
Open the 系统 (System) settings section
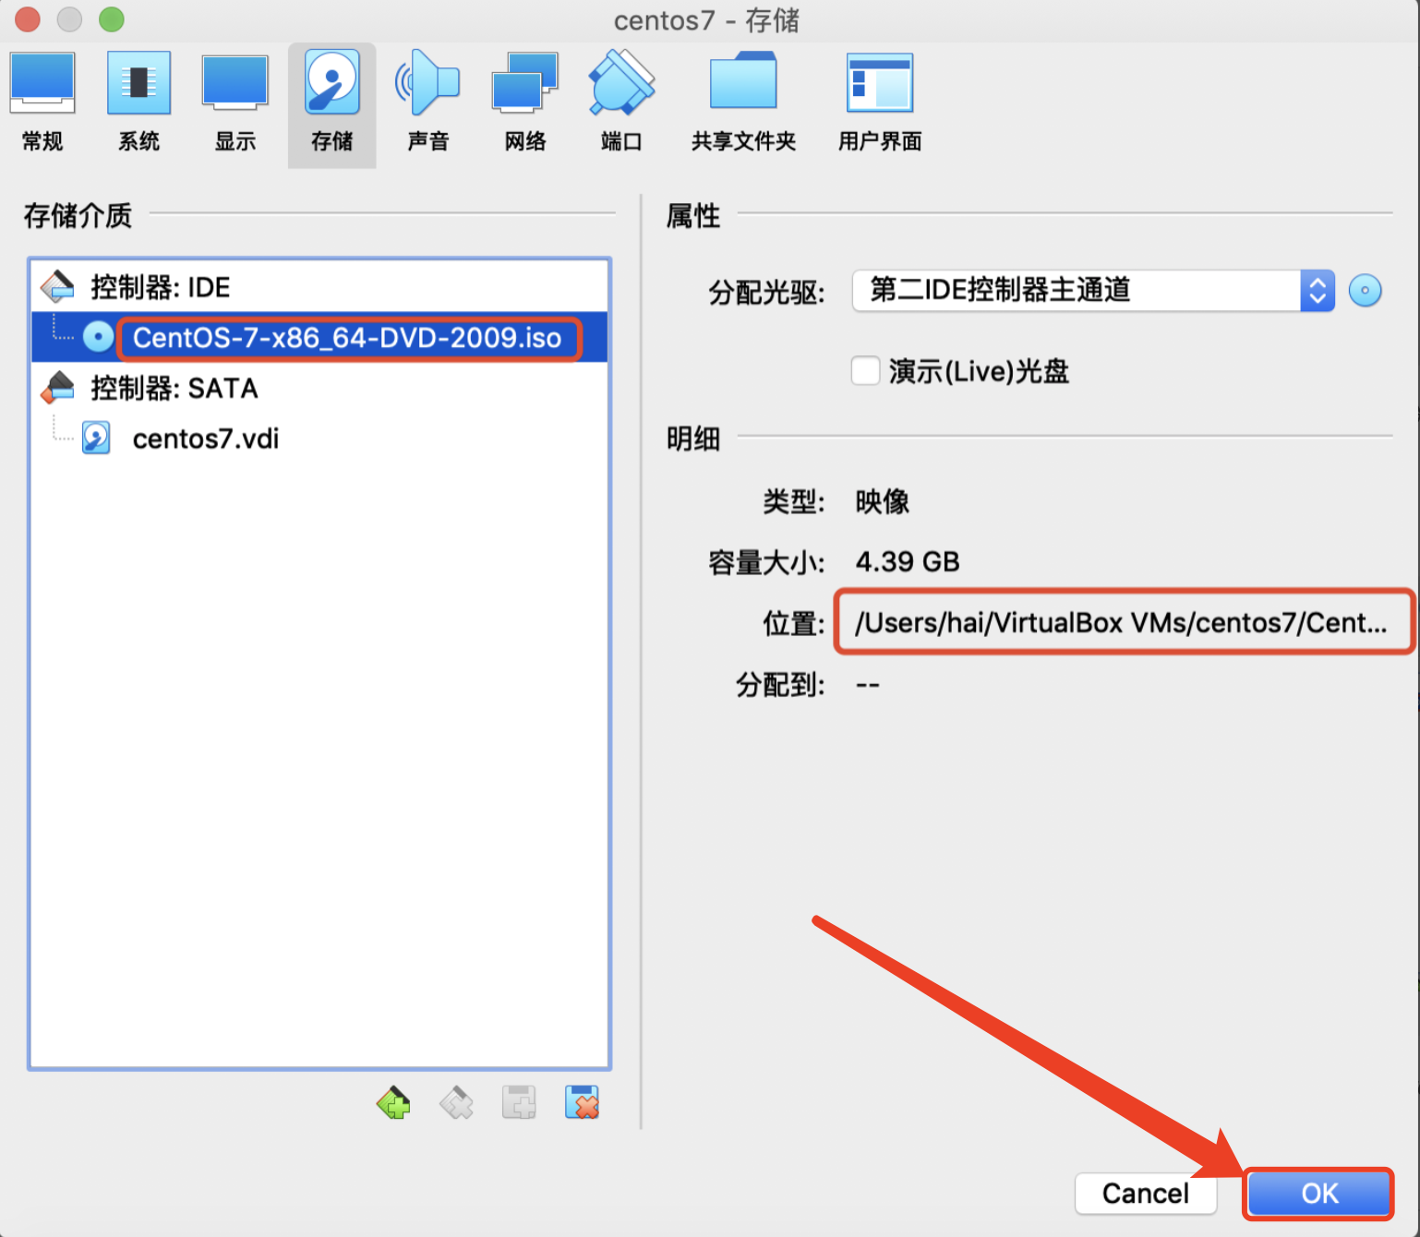[x=138, y=103]
